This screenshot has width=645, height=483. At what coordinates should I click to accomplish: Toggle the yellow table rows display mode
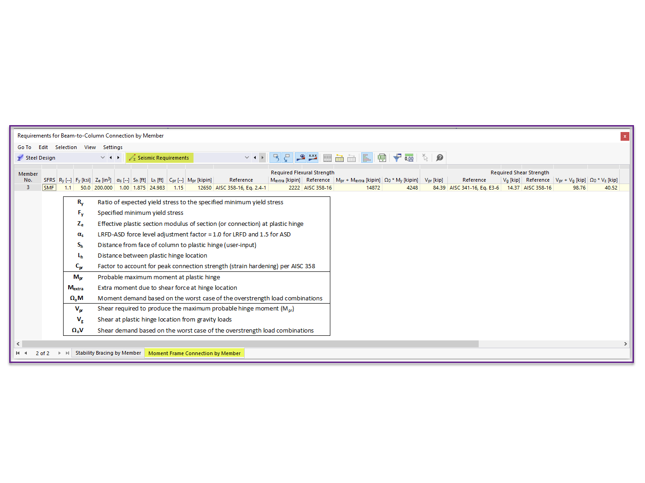[340, 157]
